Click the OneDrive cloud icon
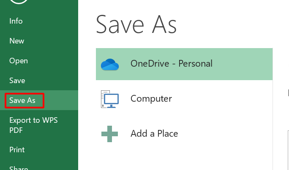This screenshot has height=170, width=289. [x=110, y=65]
